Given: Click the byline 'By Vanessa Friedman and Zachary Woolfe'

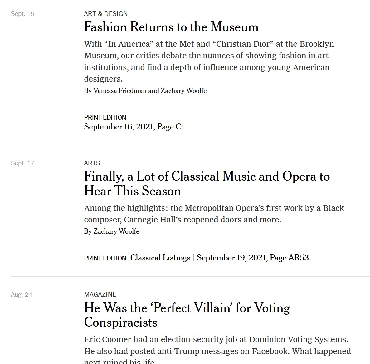Looking at the screenshot, I should click(x=145, y=90).
